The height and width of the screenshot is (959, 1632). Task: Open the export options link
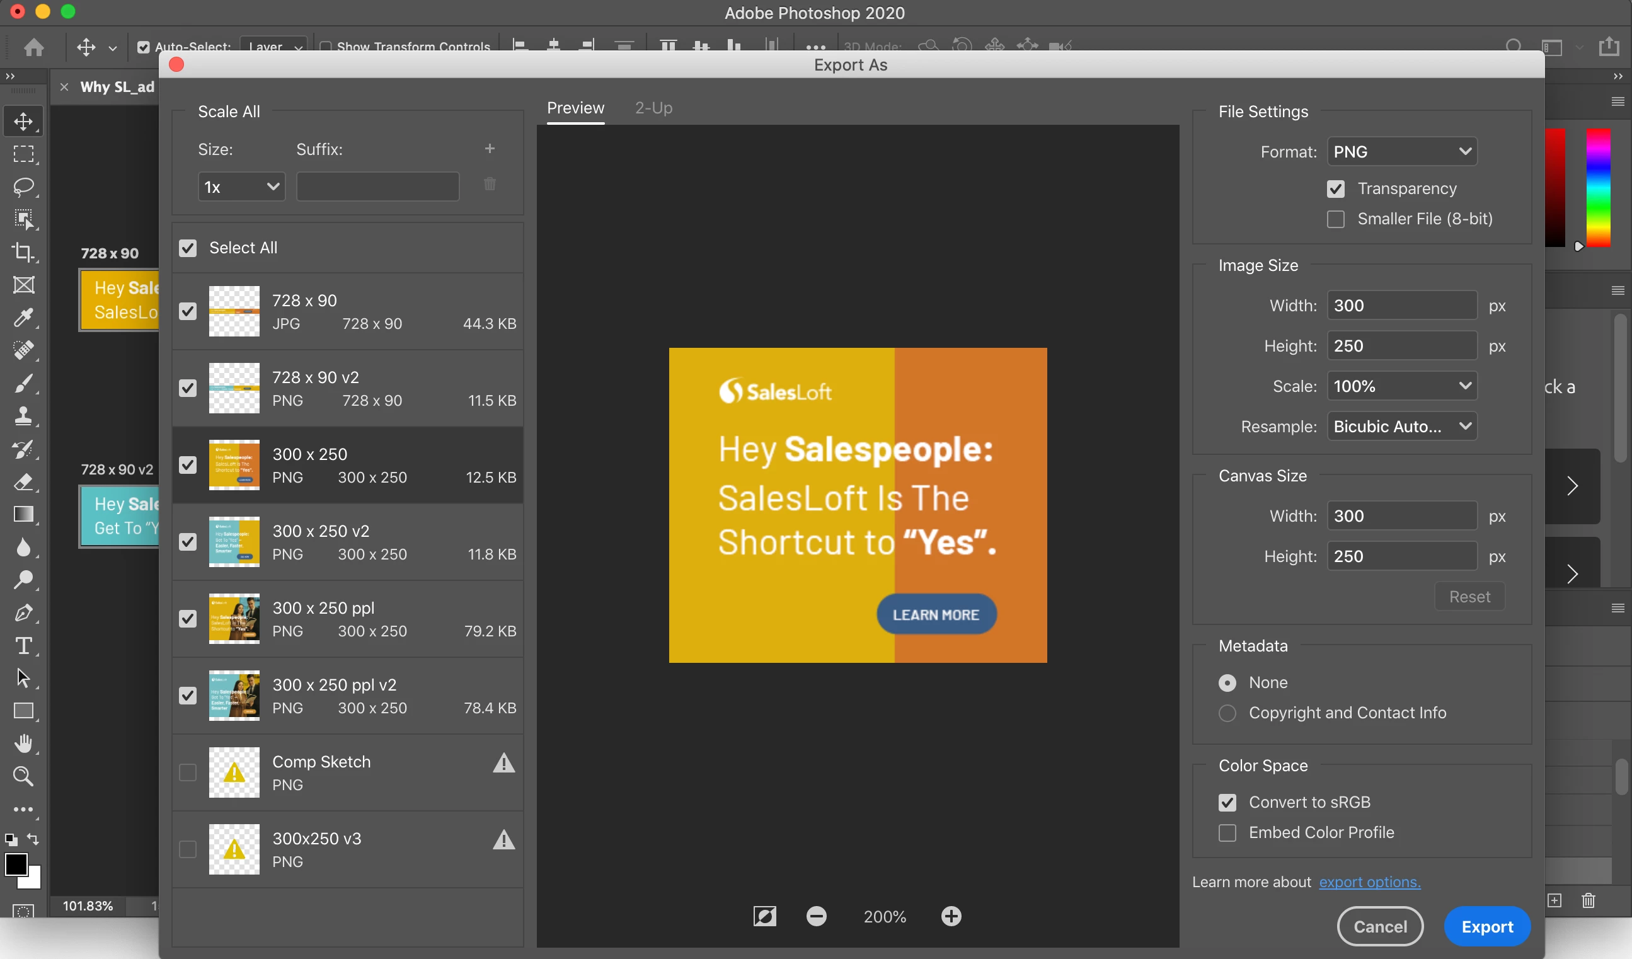[1369, 882]
